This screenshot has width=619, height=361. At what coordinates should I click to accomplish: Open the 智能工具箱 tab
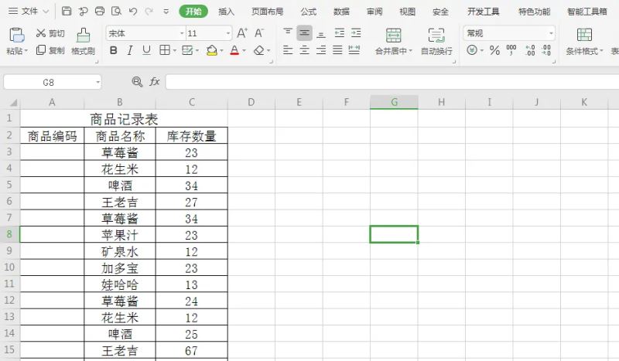pos(587,12)
